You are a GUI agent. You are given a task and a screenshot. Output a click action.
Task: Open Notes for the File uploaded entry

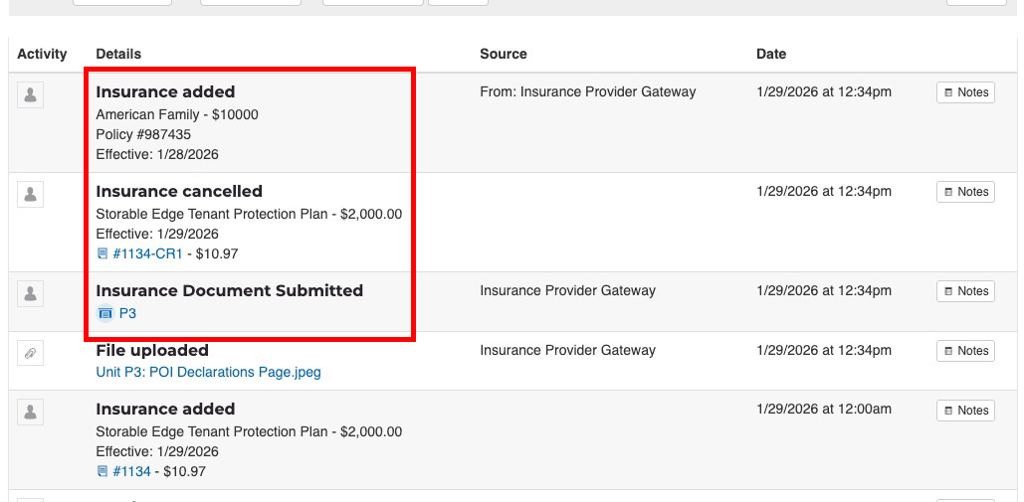(x=965, y=351)
